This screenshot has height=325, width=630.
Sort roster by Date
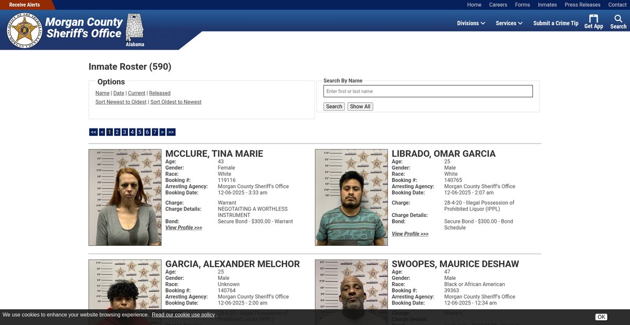tap(119, 93)
